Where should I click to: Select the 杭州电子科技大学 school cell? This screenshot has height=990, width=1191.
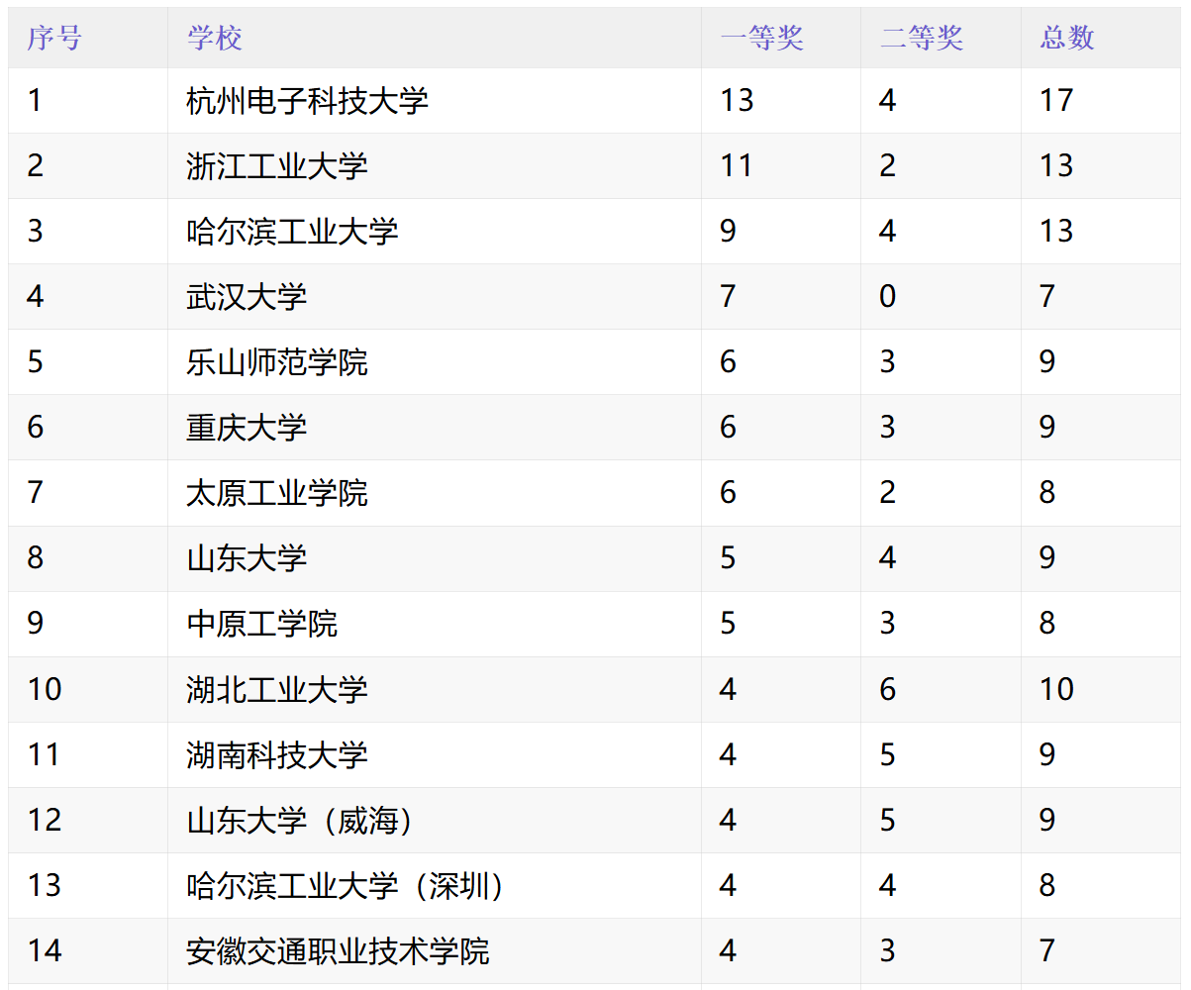tap(307, 100)
